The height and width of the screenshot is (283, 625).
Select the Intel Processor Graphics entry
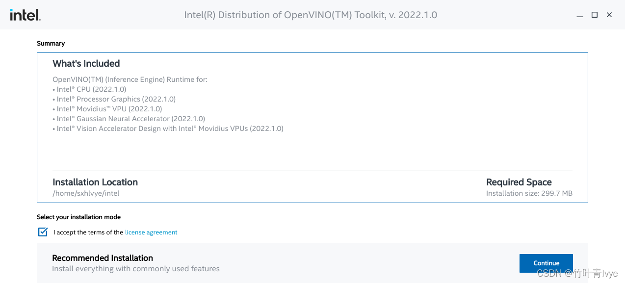[114, 99]
